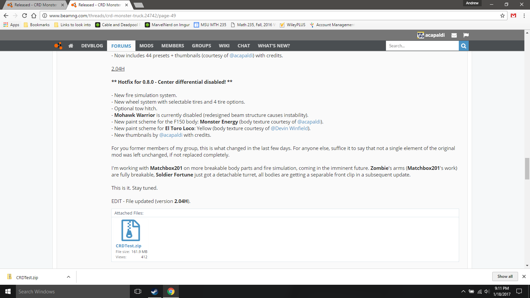This screenshot has height=298, width=530.
Task: Open the Account Management bookmark
Action: pos(332,25)
